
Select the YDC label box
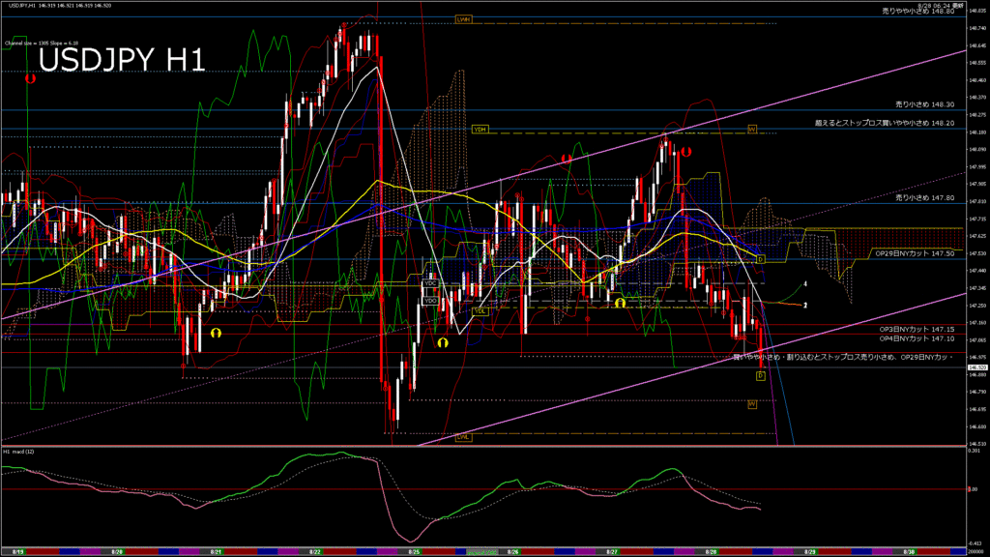pos(430,283)
